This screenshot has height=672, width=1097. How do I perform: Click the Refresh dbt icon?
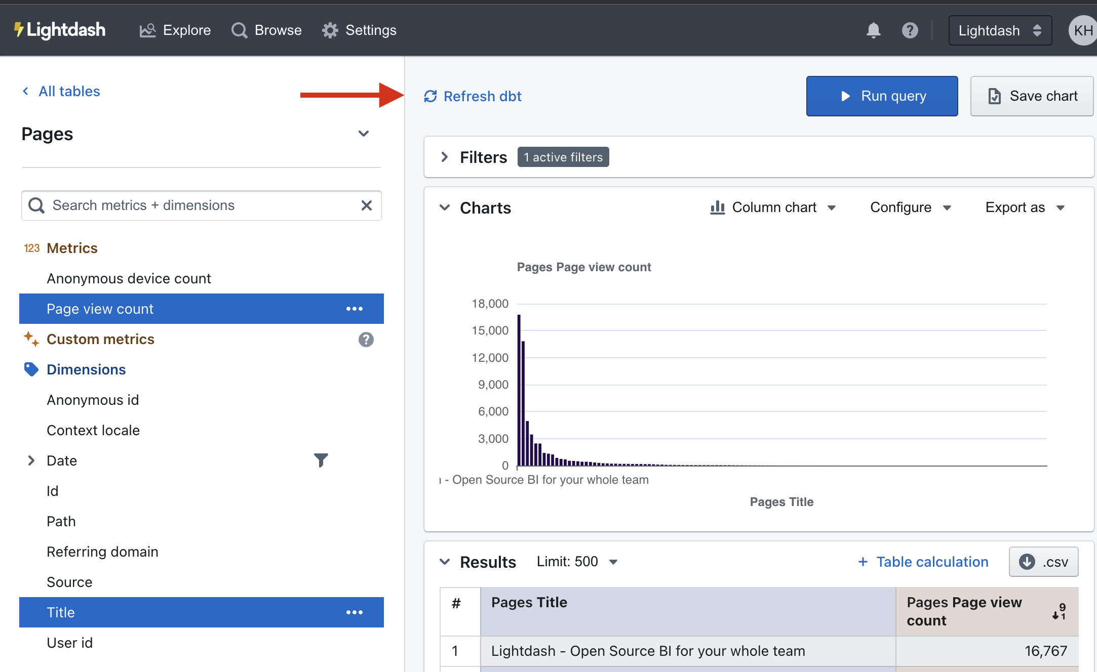point(429,96)
